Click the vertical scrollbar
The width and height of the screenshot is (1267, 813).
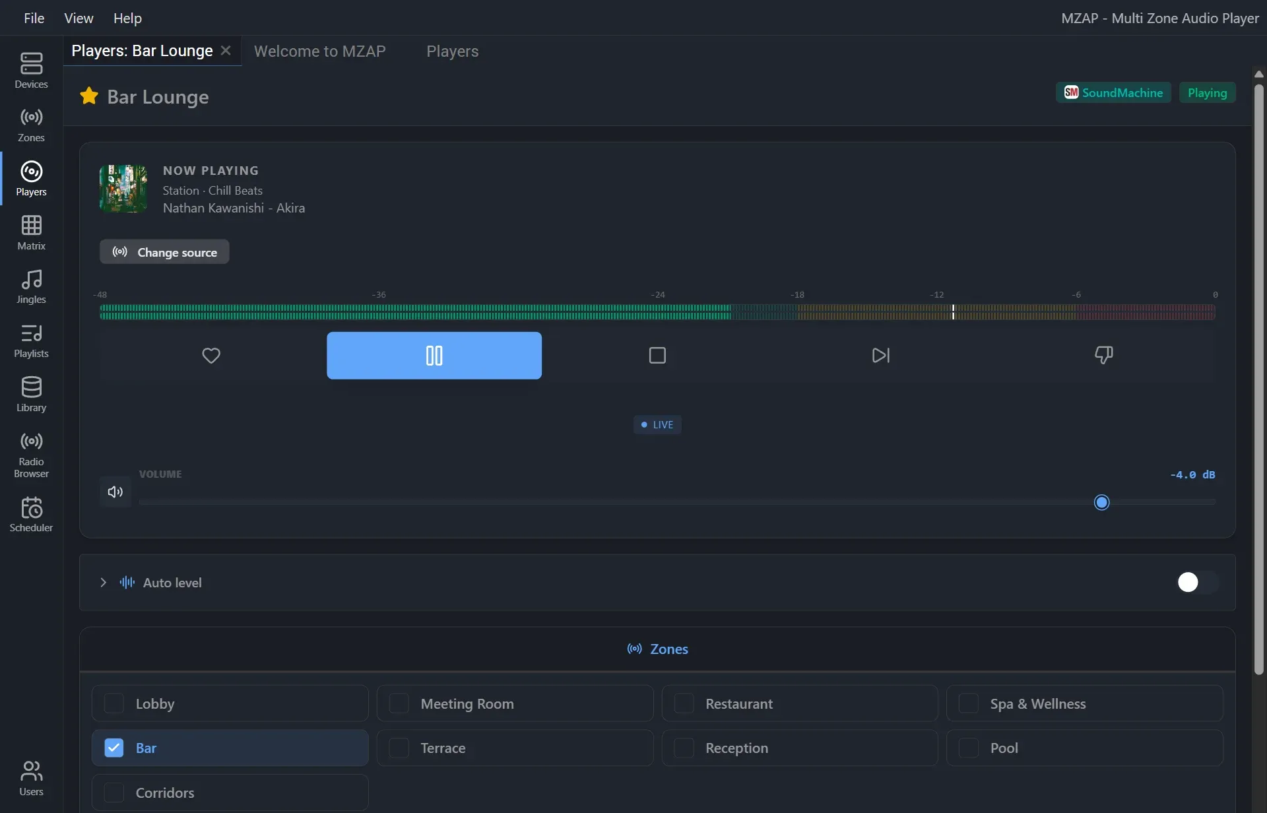coord(1258,379)
